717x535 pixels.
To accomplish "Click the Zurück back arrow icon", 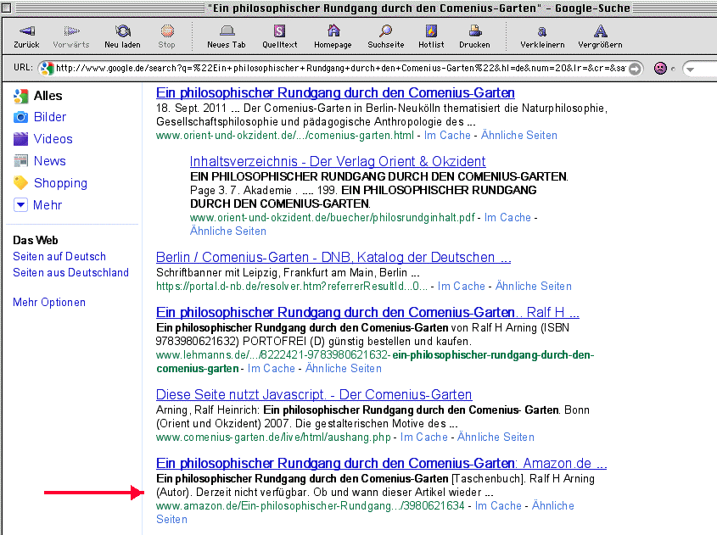I will pyautogui.click(x=26, y=31).
